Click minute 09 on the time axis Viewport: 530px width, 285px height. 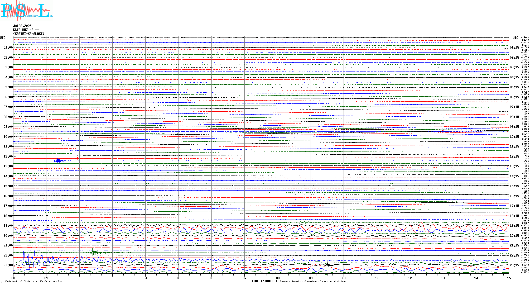tap(311, 278)
